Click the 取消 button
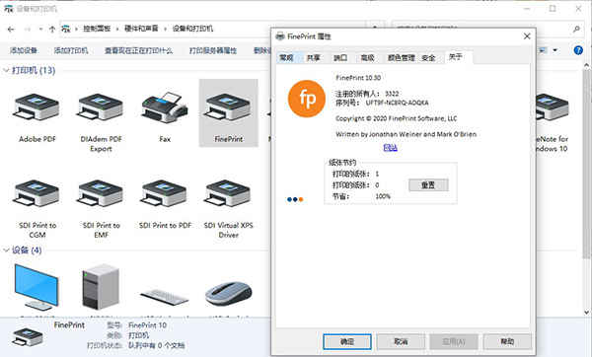 tap(401, 342)
